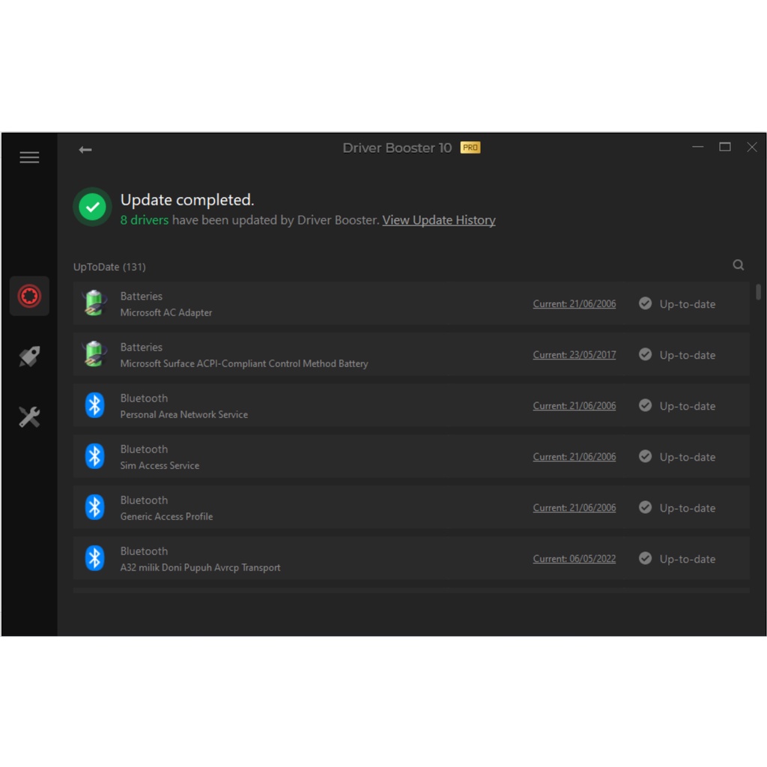Click Up-to-date status for Sim Access Service
This screenshot has width=767, height=767.
688,457
